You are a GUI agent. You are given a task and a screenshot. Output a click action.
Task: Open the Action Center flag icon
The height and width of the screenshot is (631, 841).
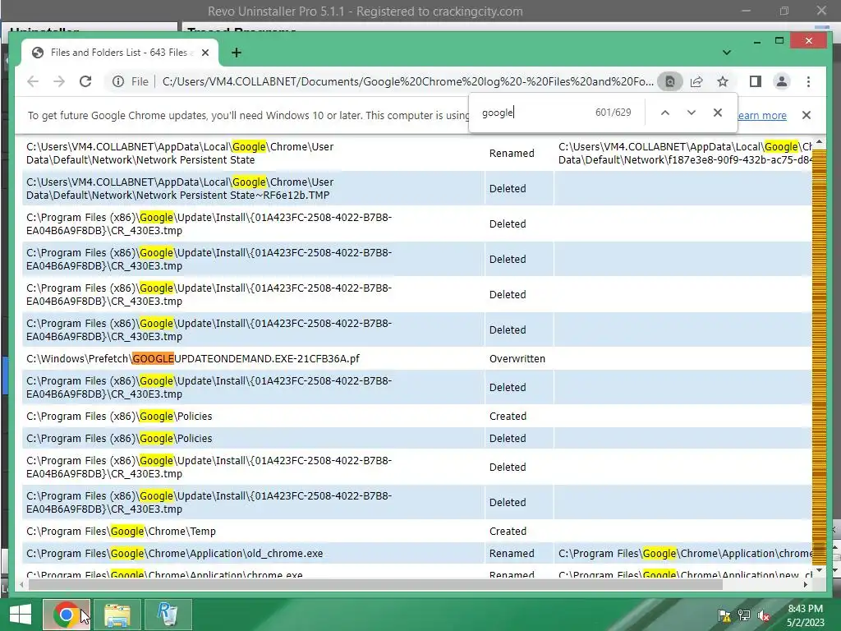pos(724,615)
